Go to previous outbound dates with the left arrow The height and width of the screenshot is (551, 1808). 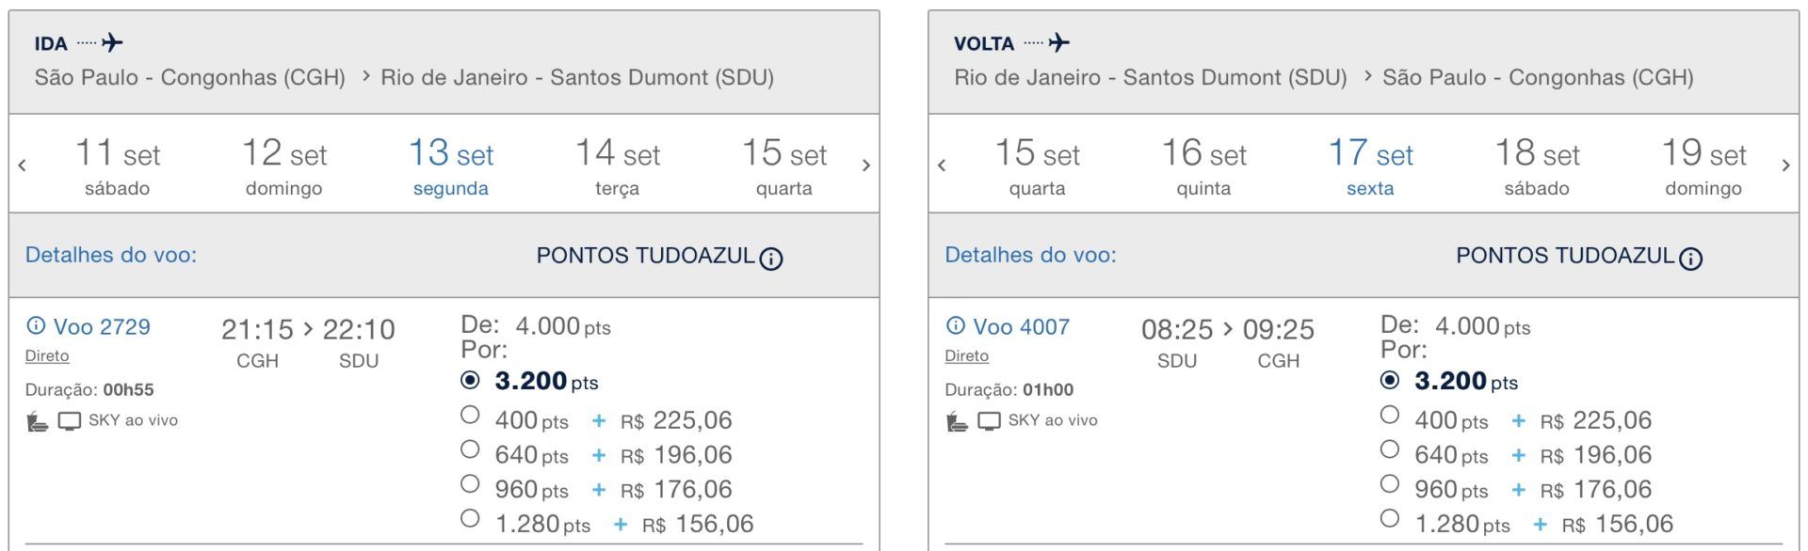23,166
